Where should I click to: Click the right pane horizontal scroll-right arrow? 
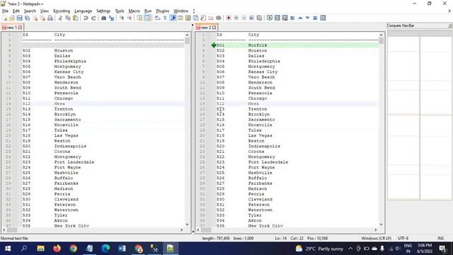pyautogui.click(x=376, y=230)
